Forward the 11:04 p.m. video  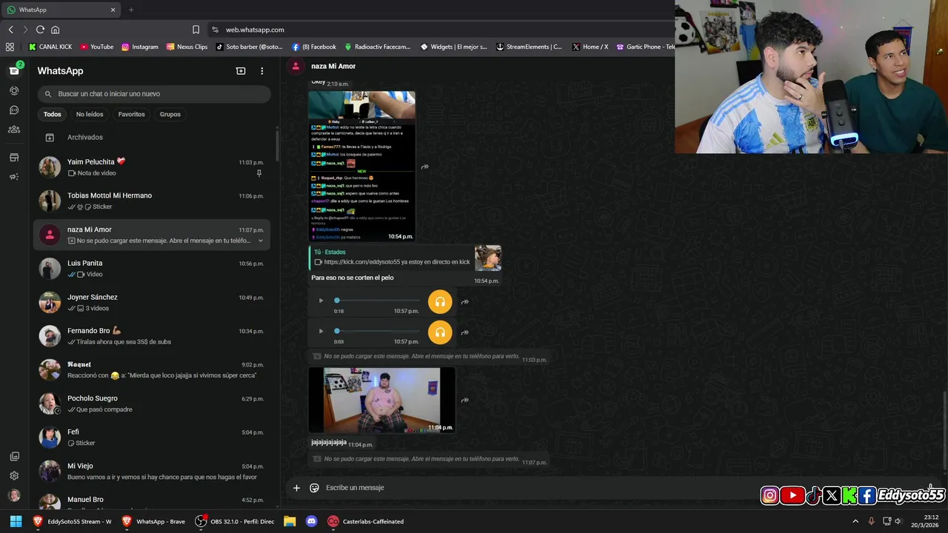(x=465, y=400)
